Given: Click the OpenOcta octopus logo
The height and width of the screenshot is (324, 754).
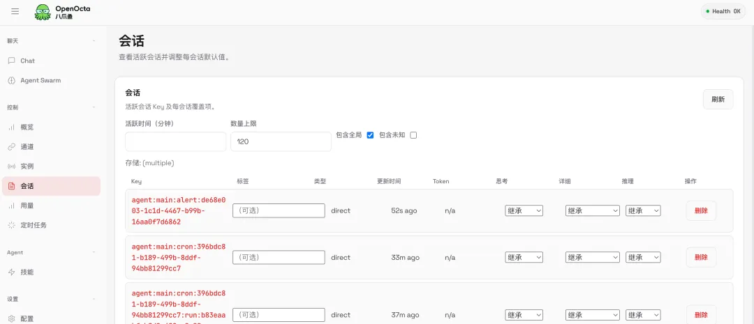Looking at the screenshot, I should (43, 12).
